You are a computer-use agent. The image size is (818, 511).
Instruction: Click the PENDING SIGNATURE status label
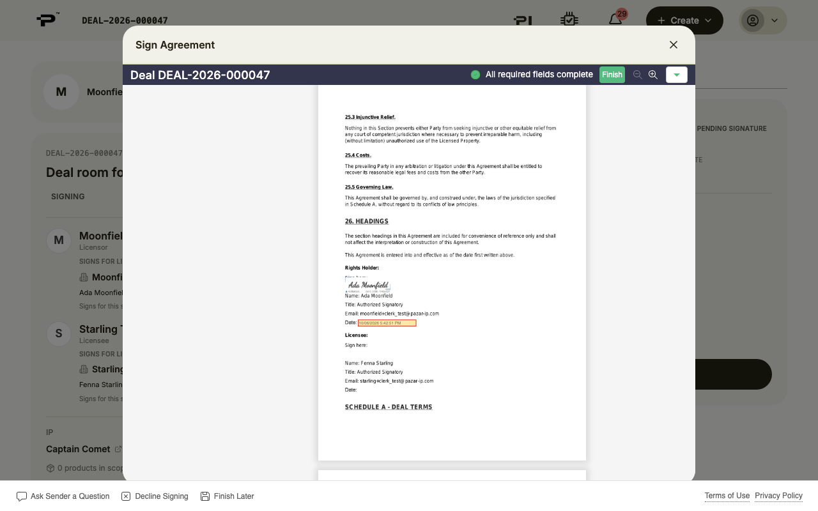click(732, 128)
